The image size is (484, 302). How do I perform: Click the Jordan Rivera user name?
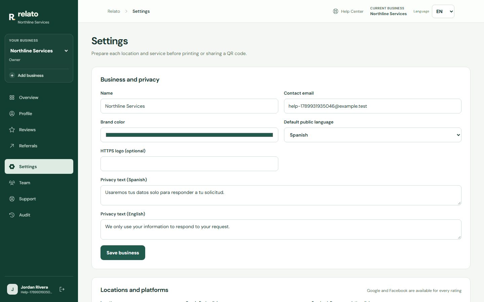coord(34,287)
